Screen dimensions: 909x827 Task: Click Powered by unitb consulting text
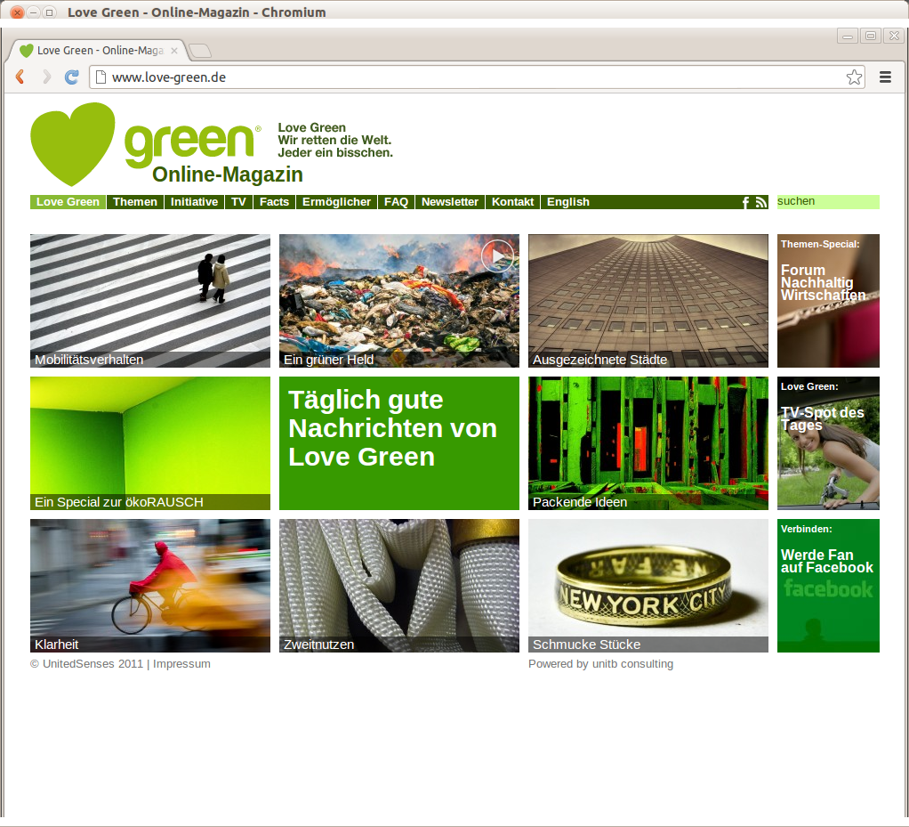[600, 664]
